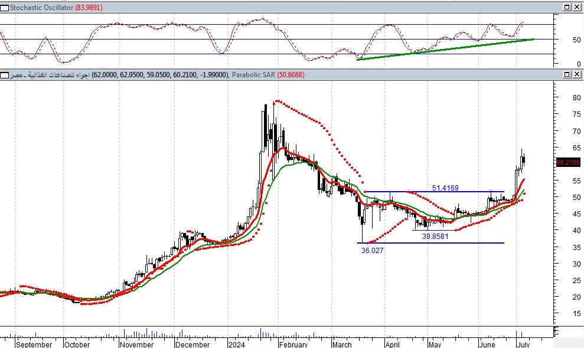Close the Parabolic SAR price panel
Viewport: 584px width, 348px height.
576,75
